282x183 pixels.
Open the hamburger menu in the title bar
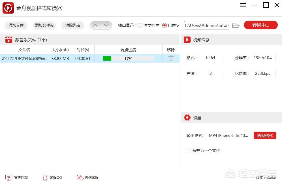(x=243, y=5)
